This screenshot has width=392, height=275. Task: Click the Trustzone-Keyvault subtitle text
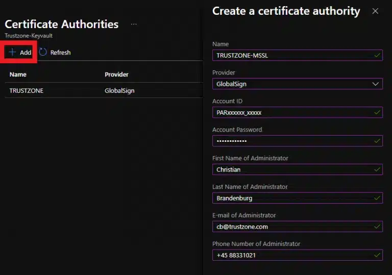tap(29, 36)
